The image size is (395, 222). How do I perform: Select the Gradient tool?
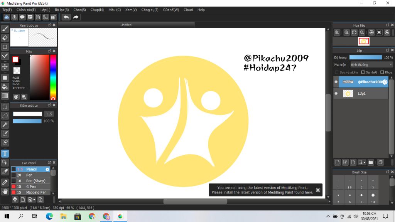pos(5,96)
